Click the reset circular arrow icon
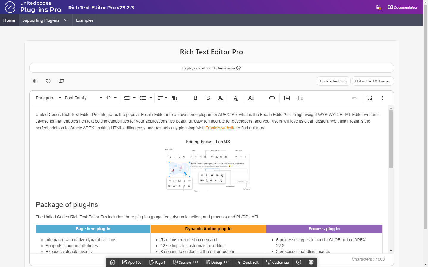 (x=48, y=81)
